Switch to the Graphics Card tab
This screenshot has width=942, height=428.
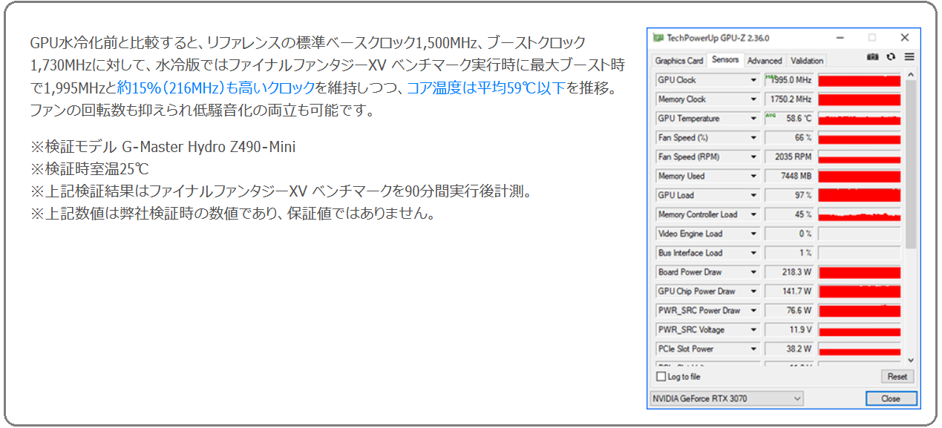click(x=679, y=61)
